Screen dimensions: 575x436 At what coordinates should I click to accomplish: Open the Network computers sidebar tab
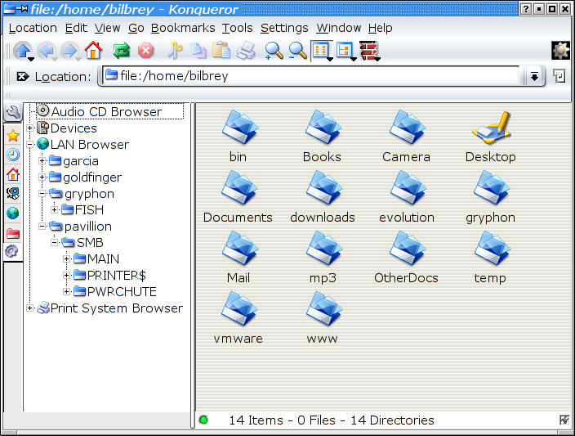[13, 193]
